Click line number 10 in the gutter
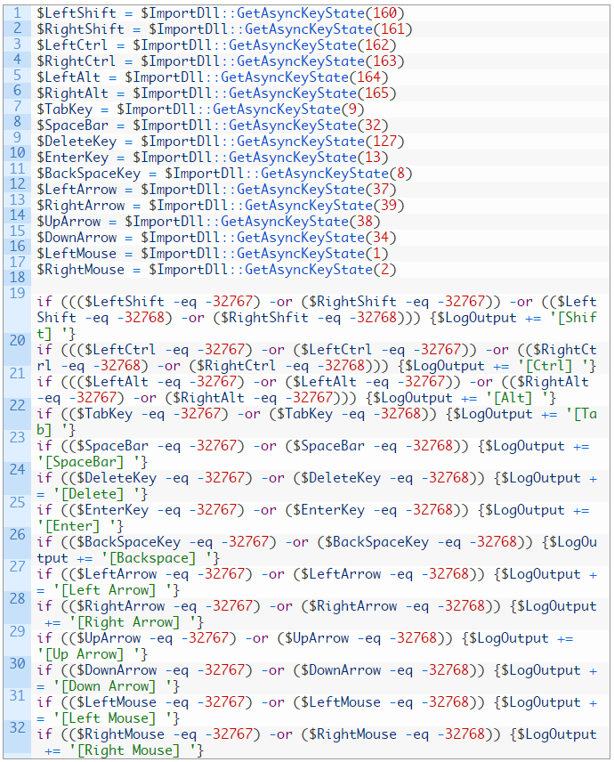The image size is (614, 762). 17,152
